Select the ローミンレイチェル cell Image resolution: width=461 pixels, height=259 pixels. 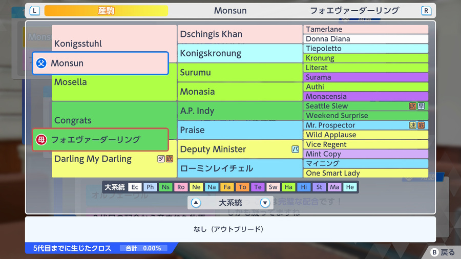pyautogui.click(x=240, y=168)
